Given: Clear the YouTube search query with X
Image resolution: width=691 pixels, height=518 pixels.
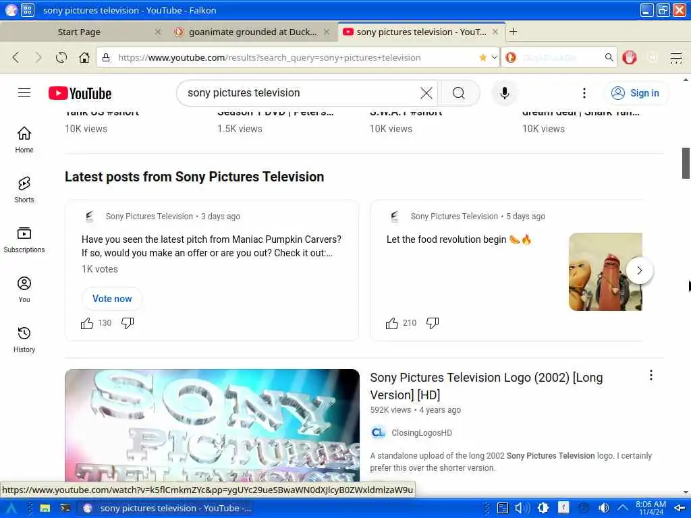Looking at the screenshot, I should (426, 93).
